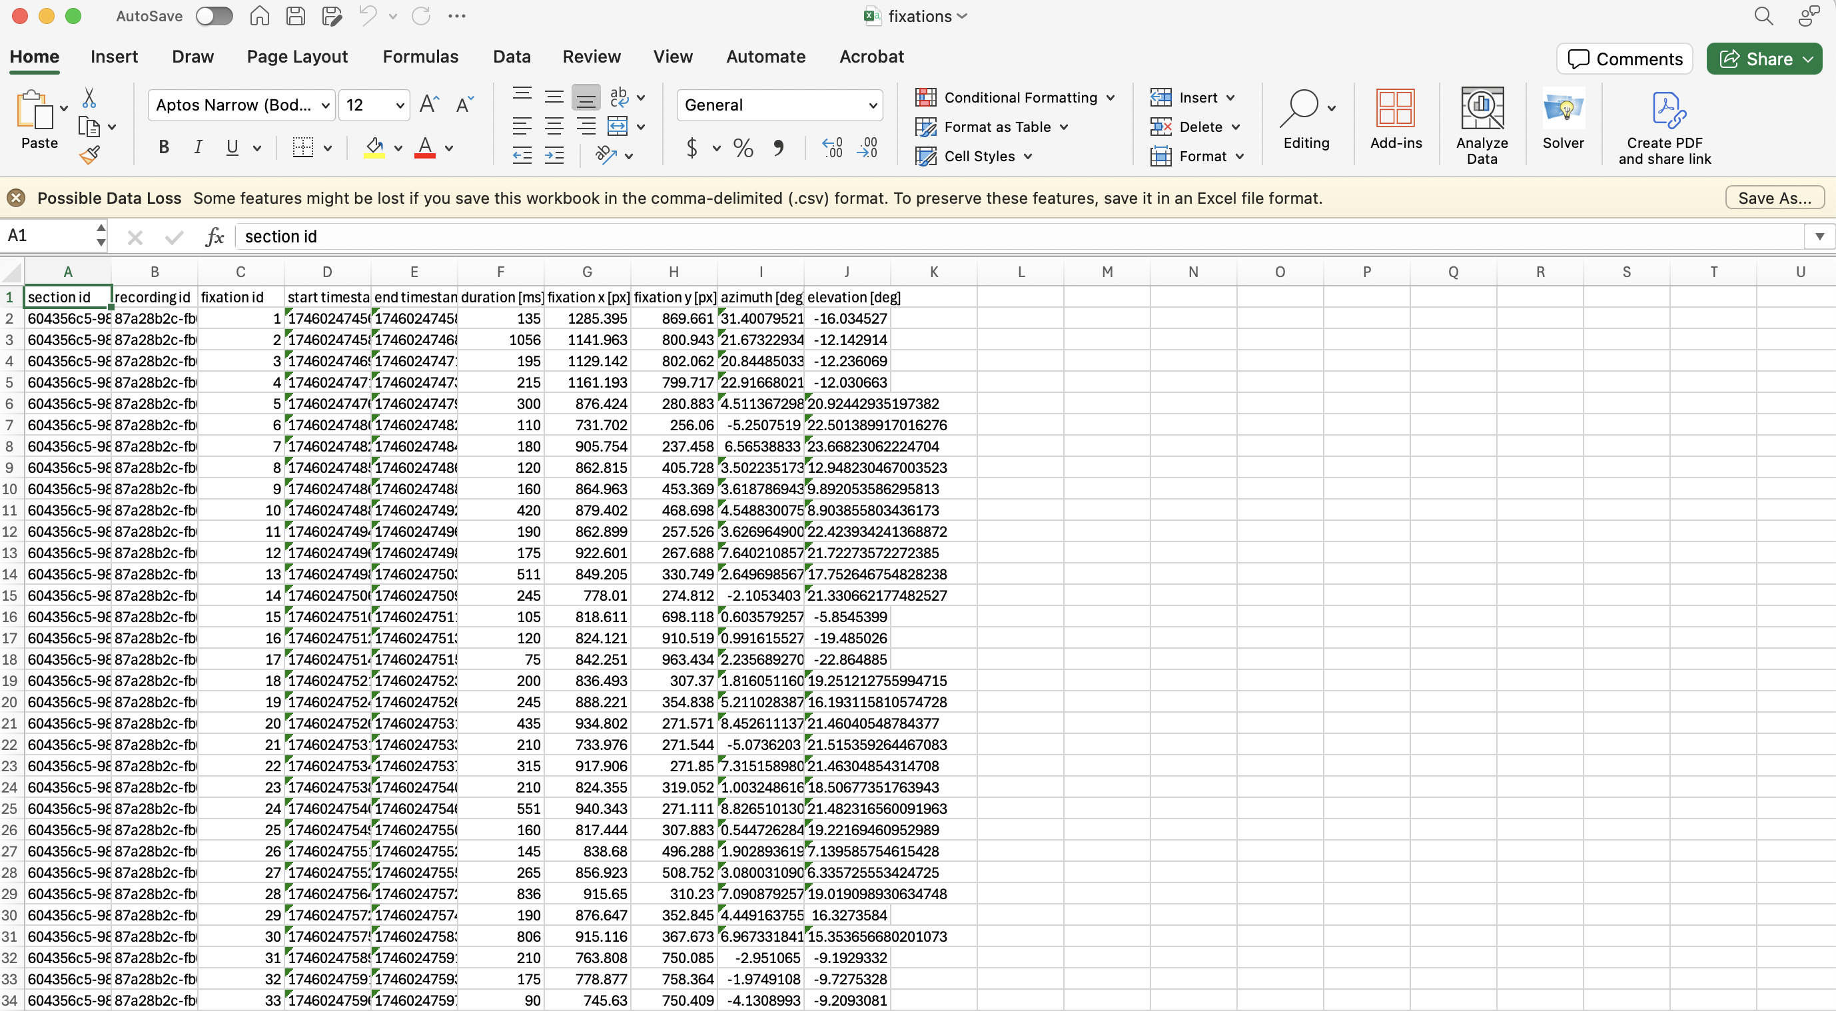Toggle Top Align

point(522,95)
